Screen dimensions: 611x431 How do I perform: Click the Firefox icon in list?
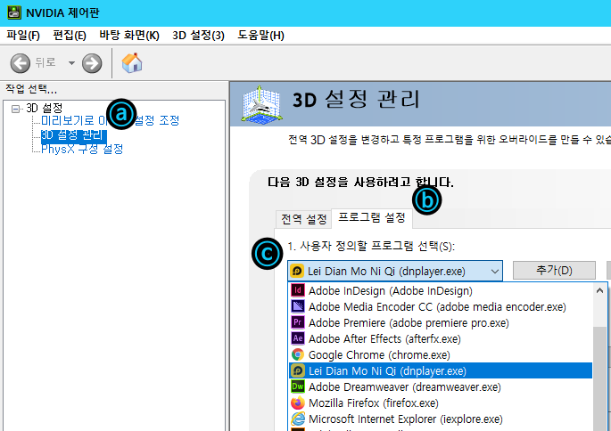pyautogui.click(x=298, y=403)
